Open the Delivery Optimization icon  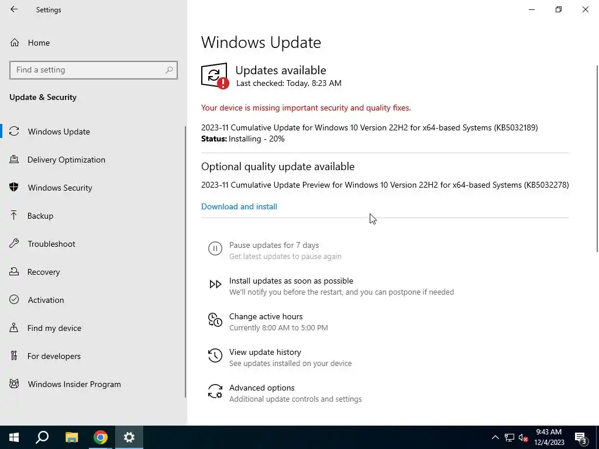coord(14,159)
